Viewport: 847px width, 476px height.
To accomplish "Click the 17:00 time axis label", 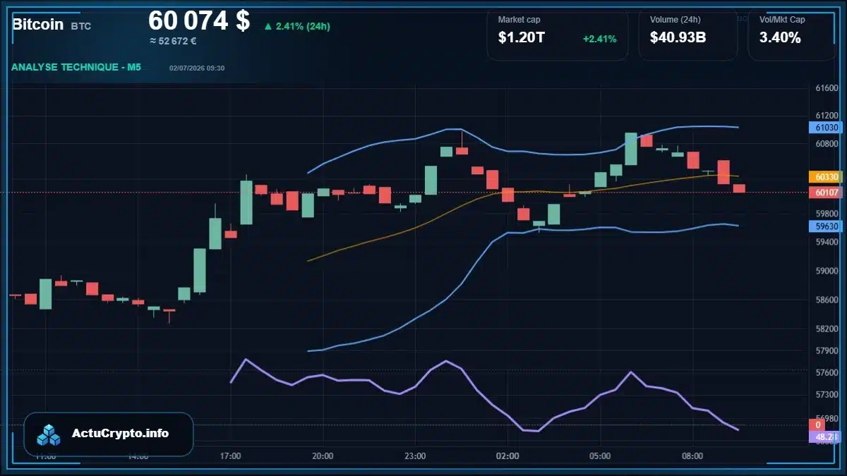I will tap(231, 456).
